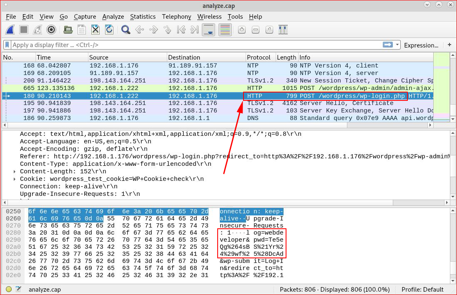Expand the Content-Length: 152 header
This screenshot has width=457, height=295.
[x=14, y=172]
